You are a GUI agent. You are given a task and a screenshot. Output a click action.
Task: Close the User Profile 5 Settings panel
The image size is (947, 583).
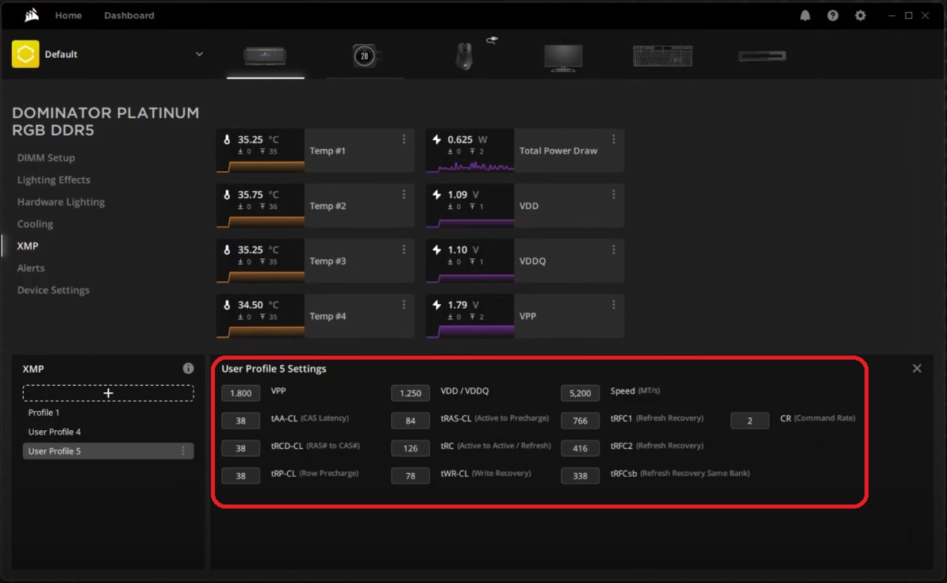click(x=916, y=368)
